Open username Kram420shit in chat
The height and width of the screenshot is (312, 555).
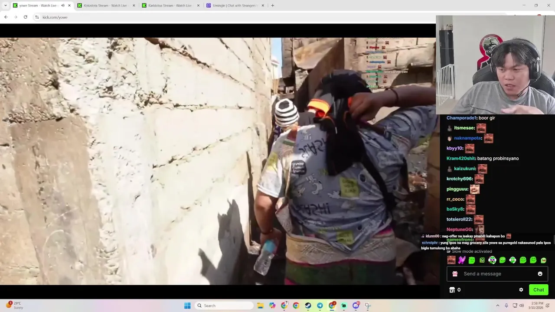tap(461, 159)
